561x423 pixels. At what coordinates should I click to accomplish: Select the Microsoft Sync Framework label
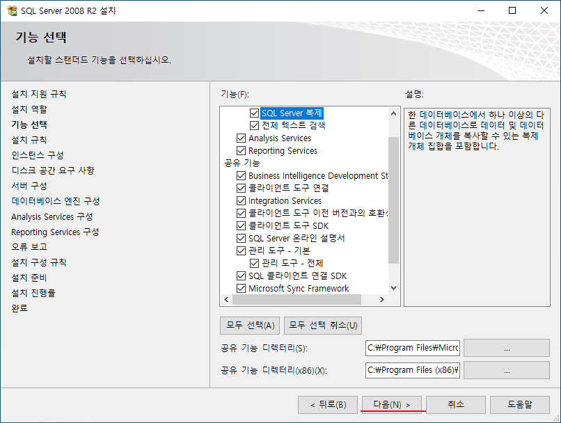coord(299,288)
